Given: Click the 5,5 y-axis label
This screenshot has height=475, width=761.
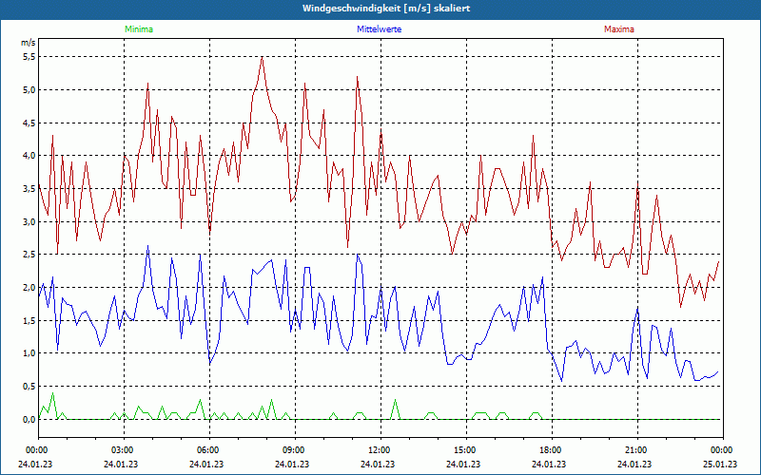Looking at the screenshot, I should tap(29, 57).
